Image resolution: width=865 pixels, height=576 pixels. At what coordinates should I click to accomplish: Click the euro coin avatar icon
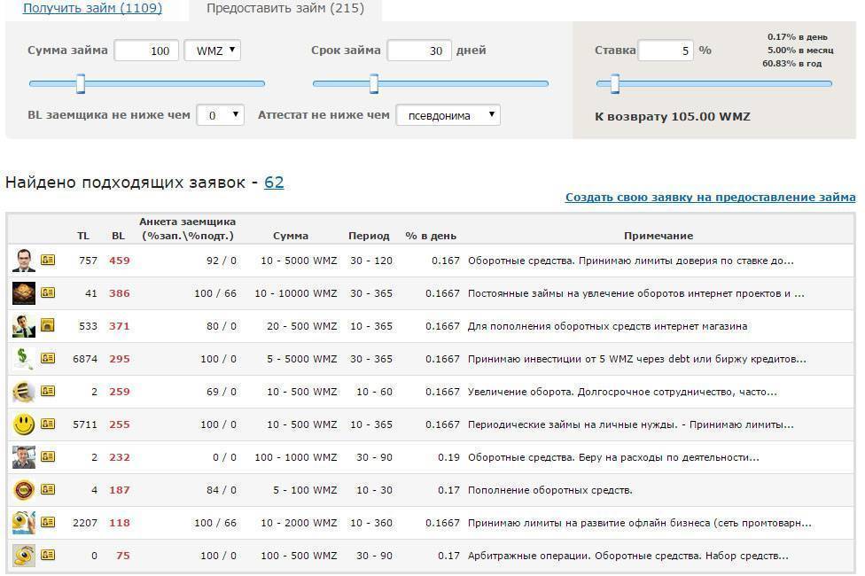pos(23,391)
